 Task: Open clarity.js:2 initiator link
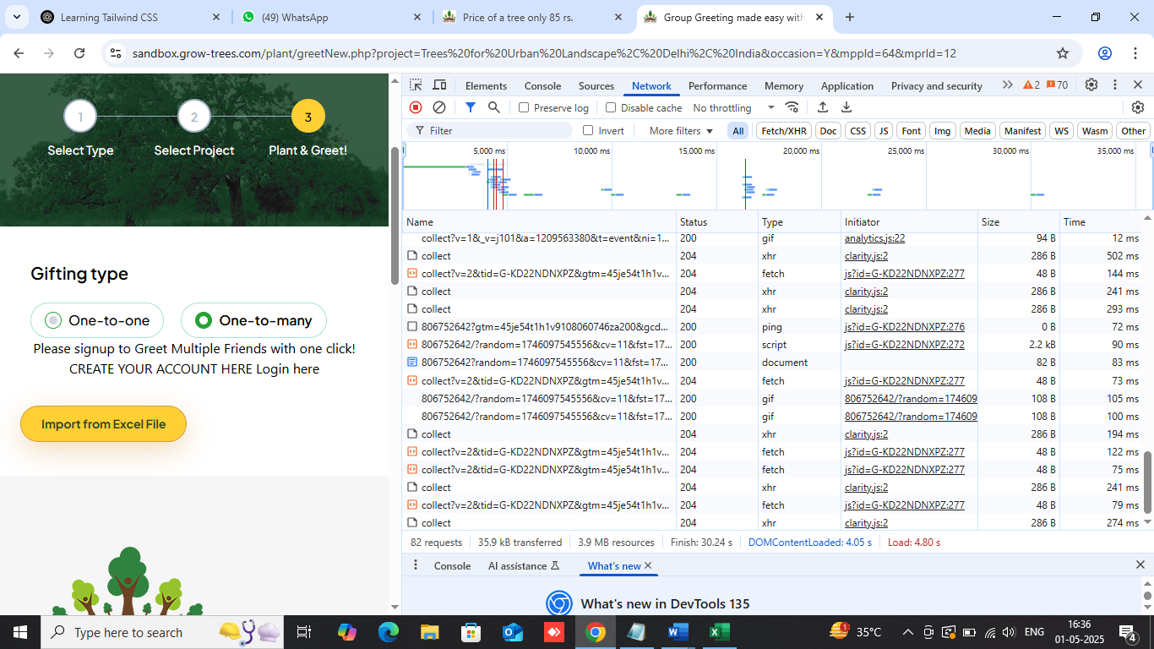click(x=866, y=256)
